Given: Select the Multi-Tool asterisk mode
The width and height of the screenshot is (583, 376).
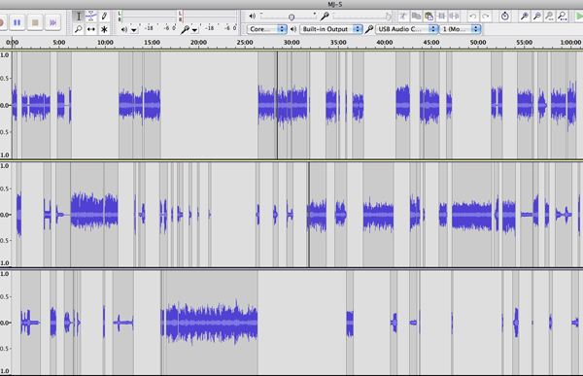Looking at the screenshot, I should (104, 29).
